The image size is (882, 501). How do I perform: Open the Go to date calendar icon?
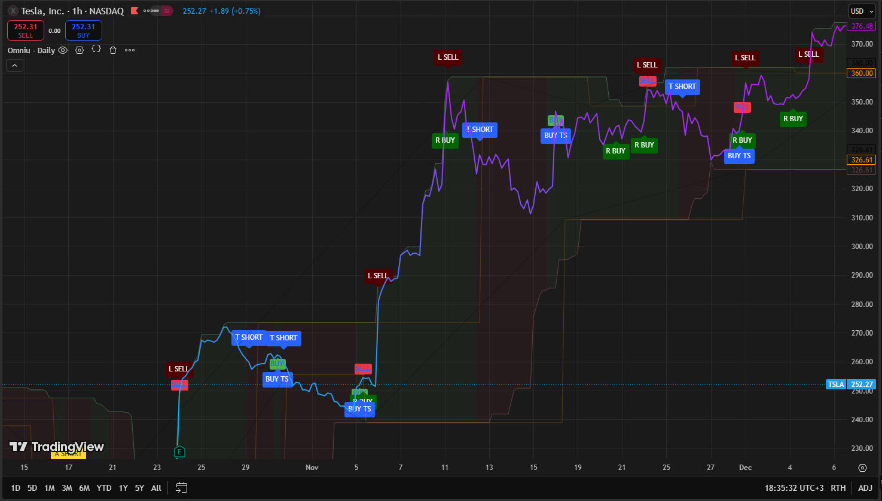(x=182, y=488)
